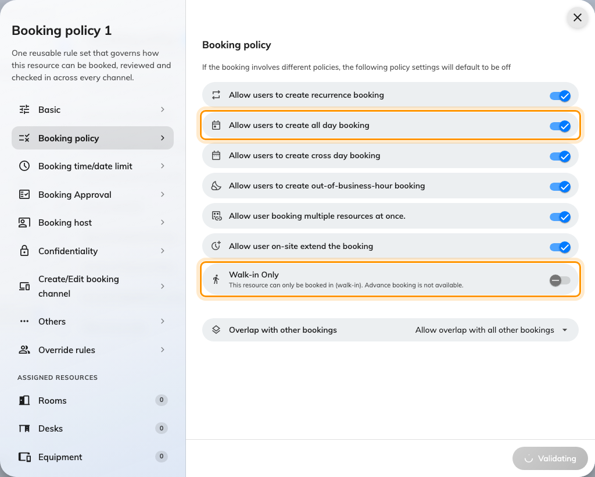Click the three-dots icon beside Others
This screenshot has width=595, height=477.
(24, 321)
